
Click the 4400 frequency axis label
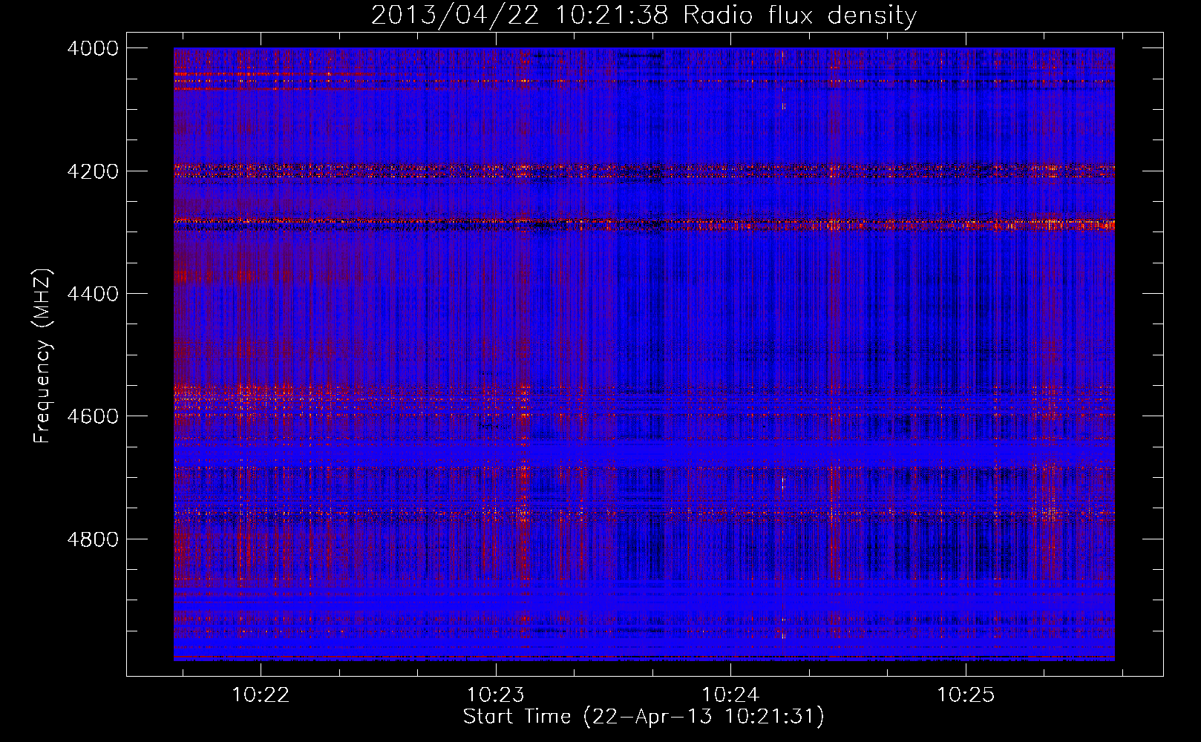[93, 294]
